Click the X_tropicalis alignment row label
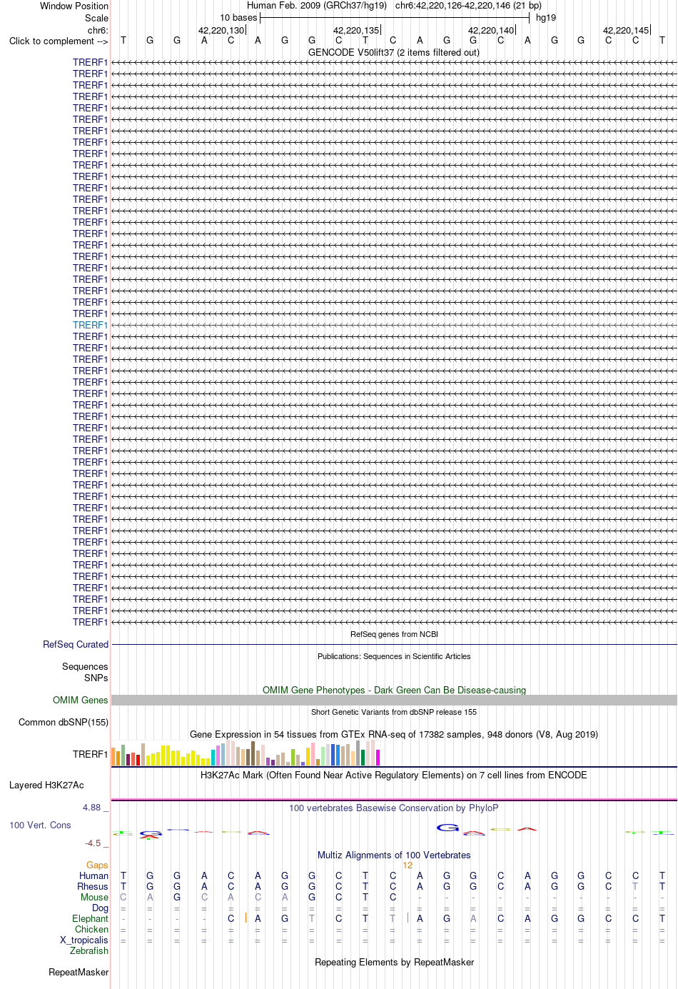Viewport: 678px width, 989px height. point(84,940)
